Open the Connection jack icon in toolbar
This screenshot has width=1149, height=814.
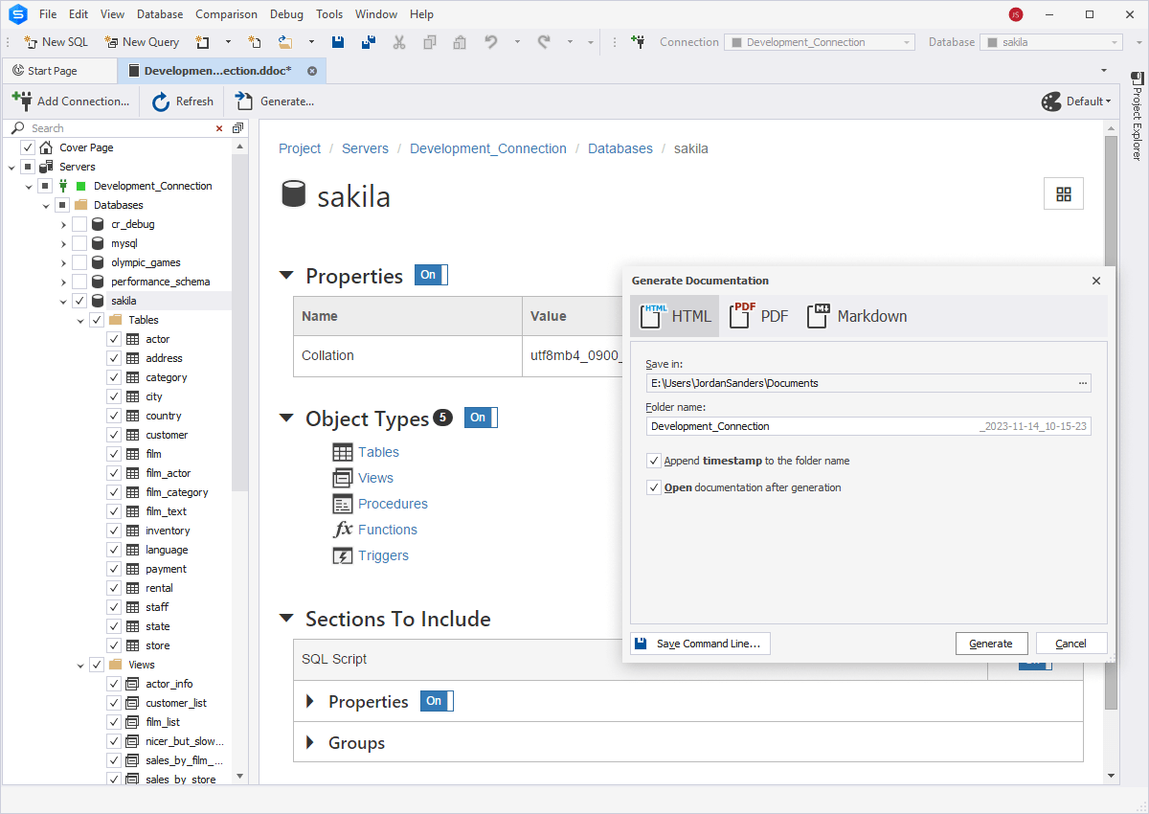(x=640, y=41)
